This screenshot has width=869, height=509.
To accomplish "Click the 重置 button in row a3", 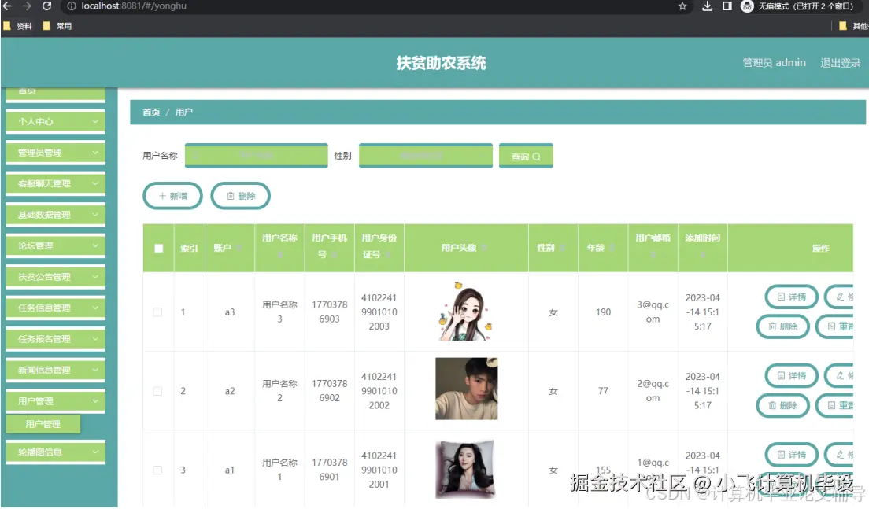I will point(835,326).
